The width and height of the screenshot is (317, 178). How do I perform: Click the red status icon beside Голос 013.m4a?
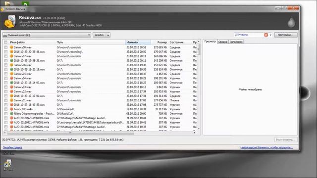coord(11,109)
